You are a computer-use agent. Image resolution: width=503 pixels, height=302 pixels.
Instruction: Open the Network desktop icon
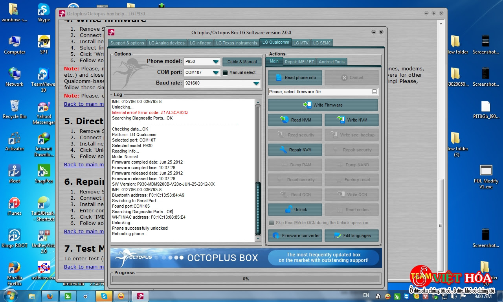click(15, 77)
